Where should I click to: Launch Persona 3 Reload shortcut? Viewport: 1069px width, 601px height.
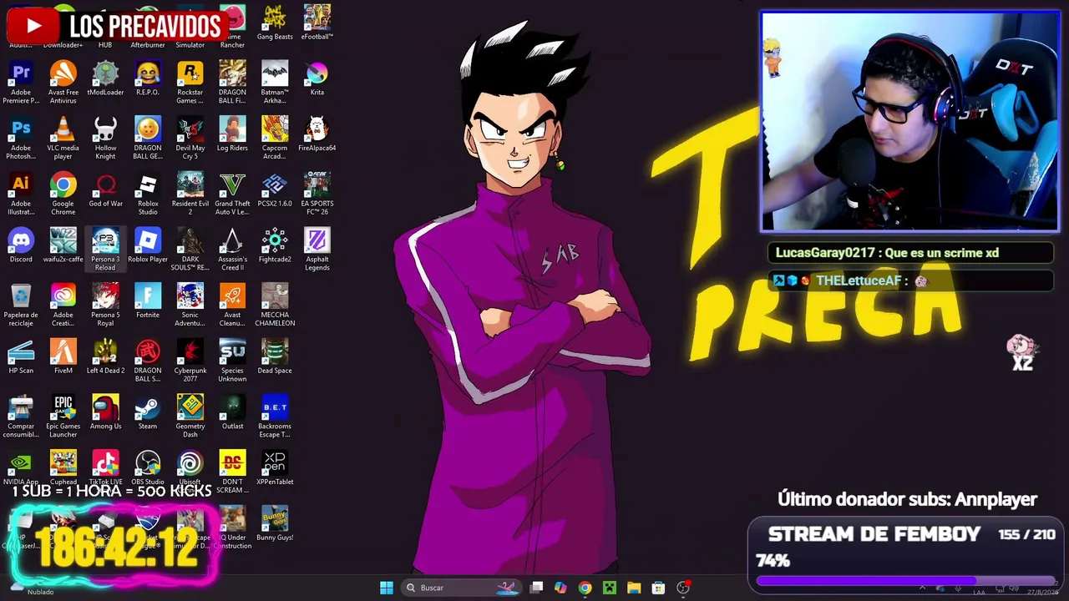tap(105, 250)
